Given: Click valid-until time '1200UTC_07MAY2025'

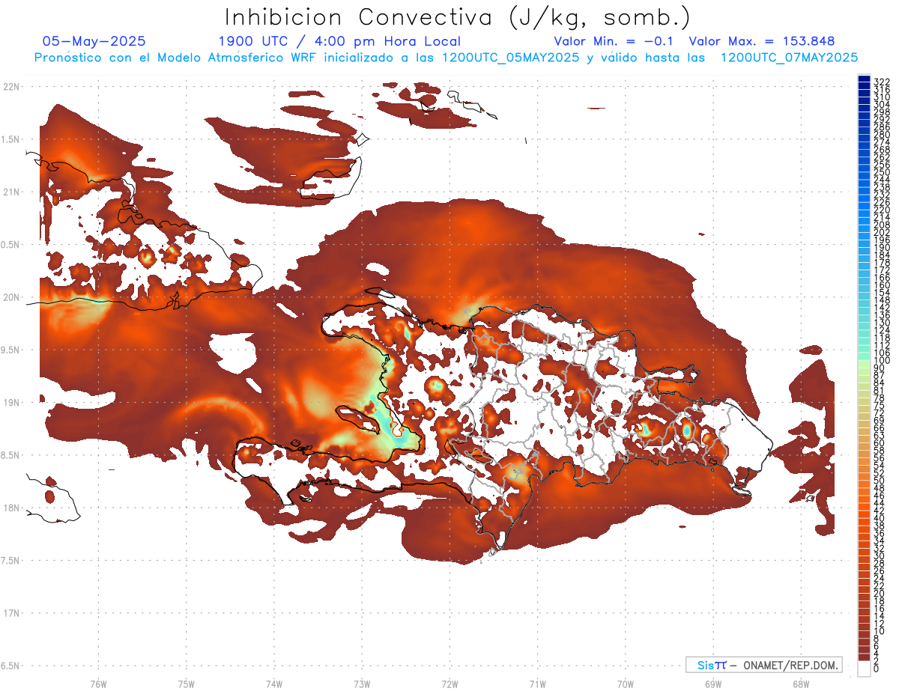Looking at the screenshot, I should [789, 58].
